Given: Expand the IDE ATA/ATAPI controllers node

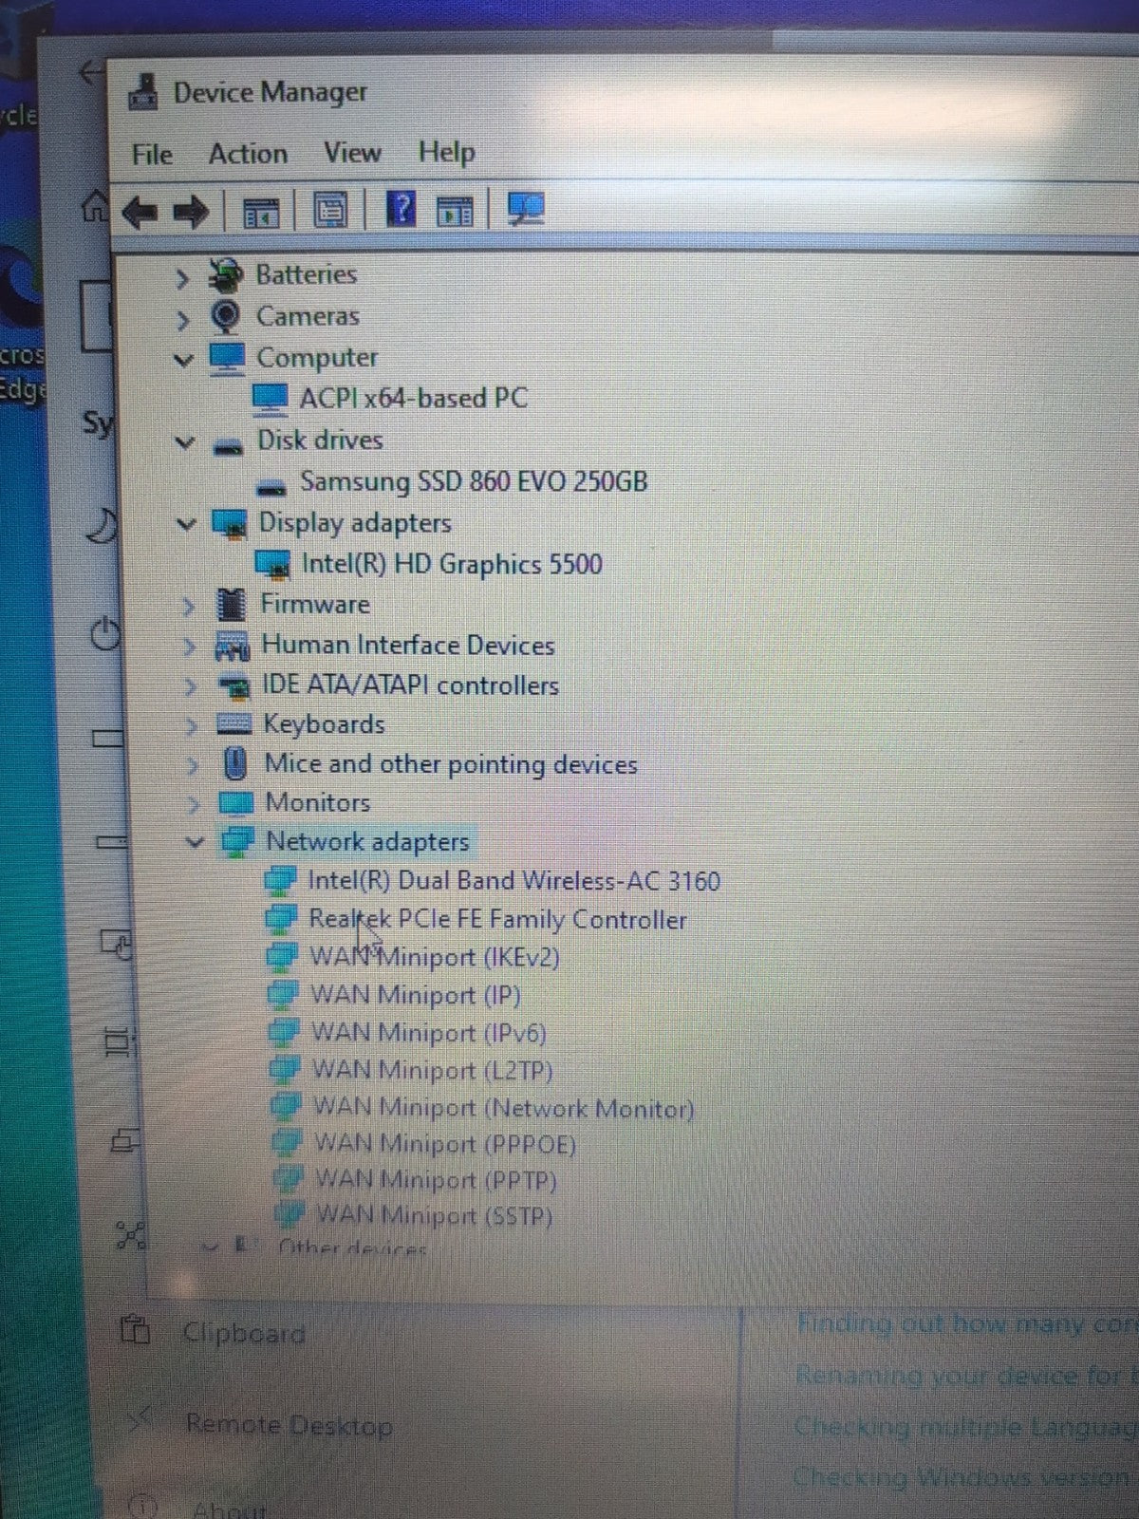Looking at the screenshot, I should 192,686.
